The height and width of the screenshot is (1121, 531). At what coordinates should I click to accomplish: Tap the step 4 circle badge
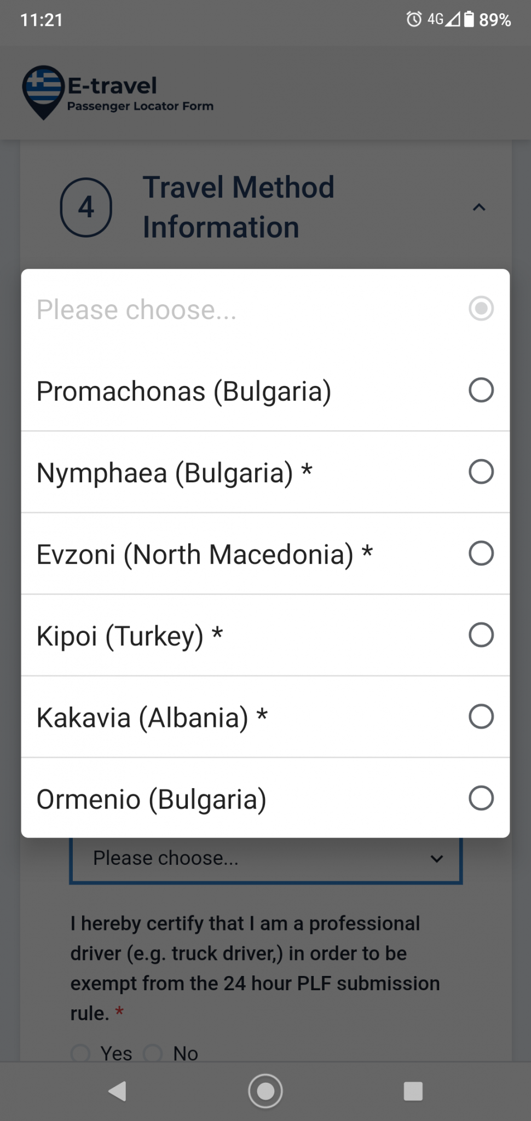click(x=86, y=207)
